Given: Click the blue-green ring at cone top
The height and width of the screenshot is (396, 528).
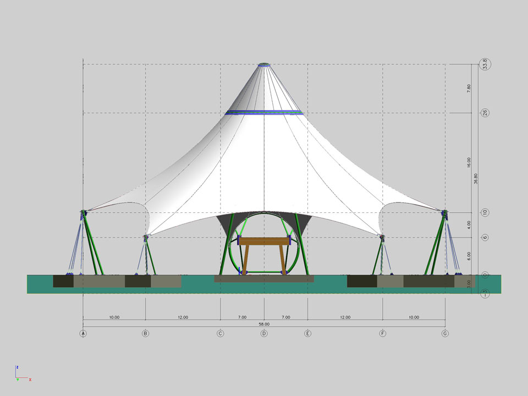Looking at the screenshot, I should tap(264, 113).
